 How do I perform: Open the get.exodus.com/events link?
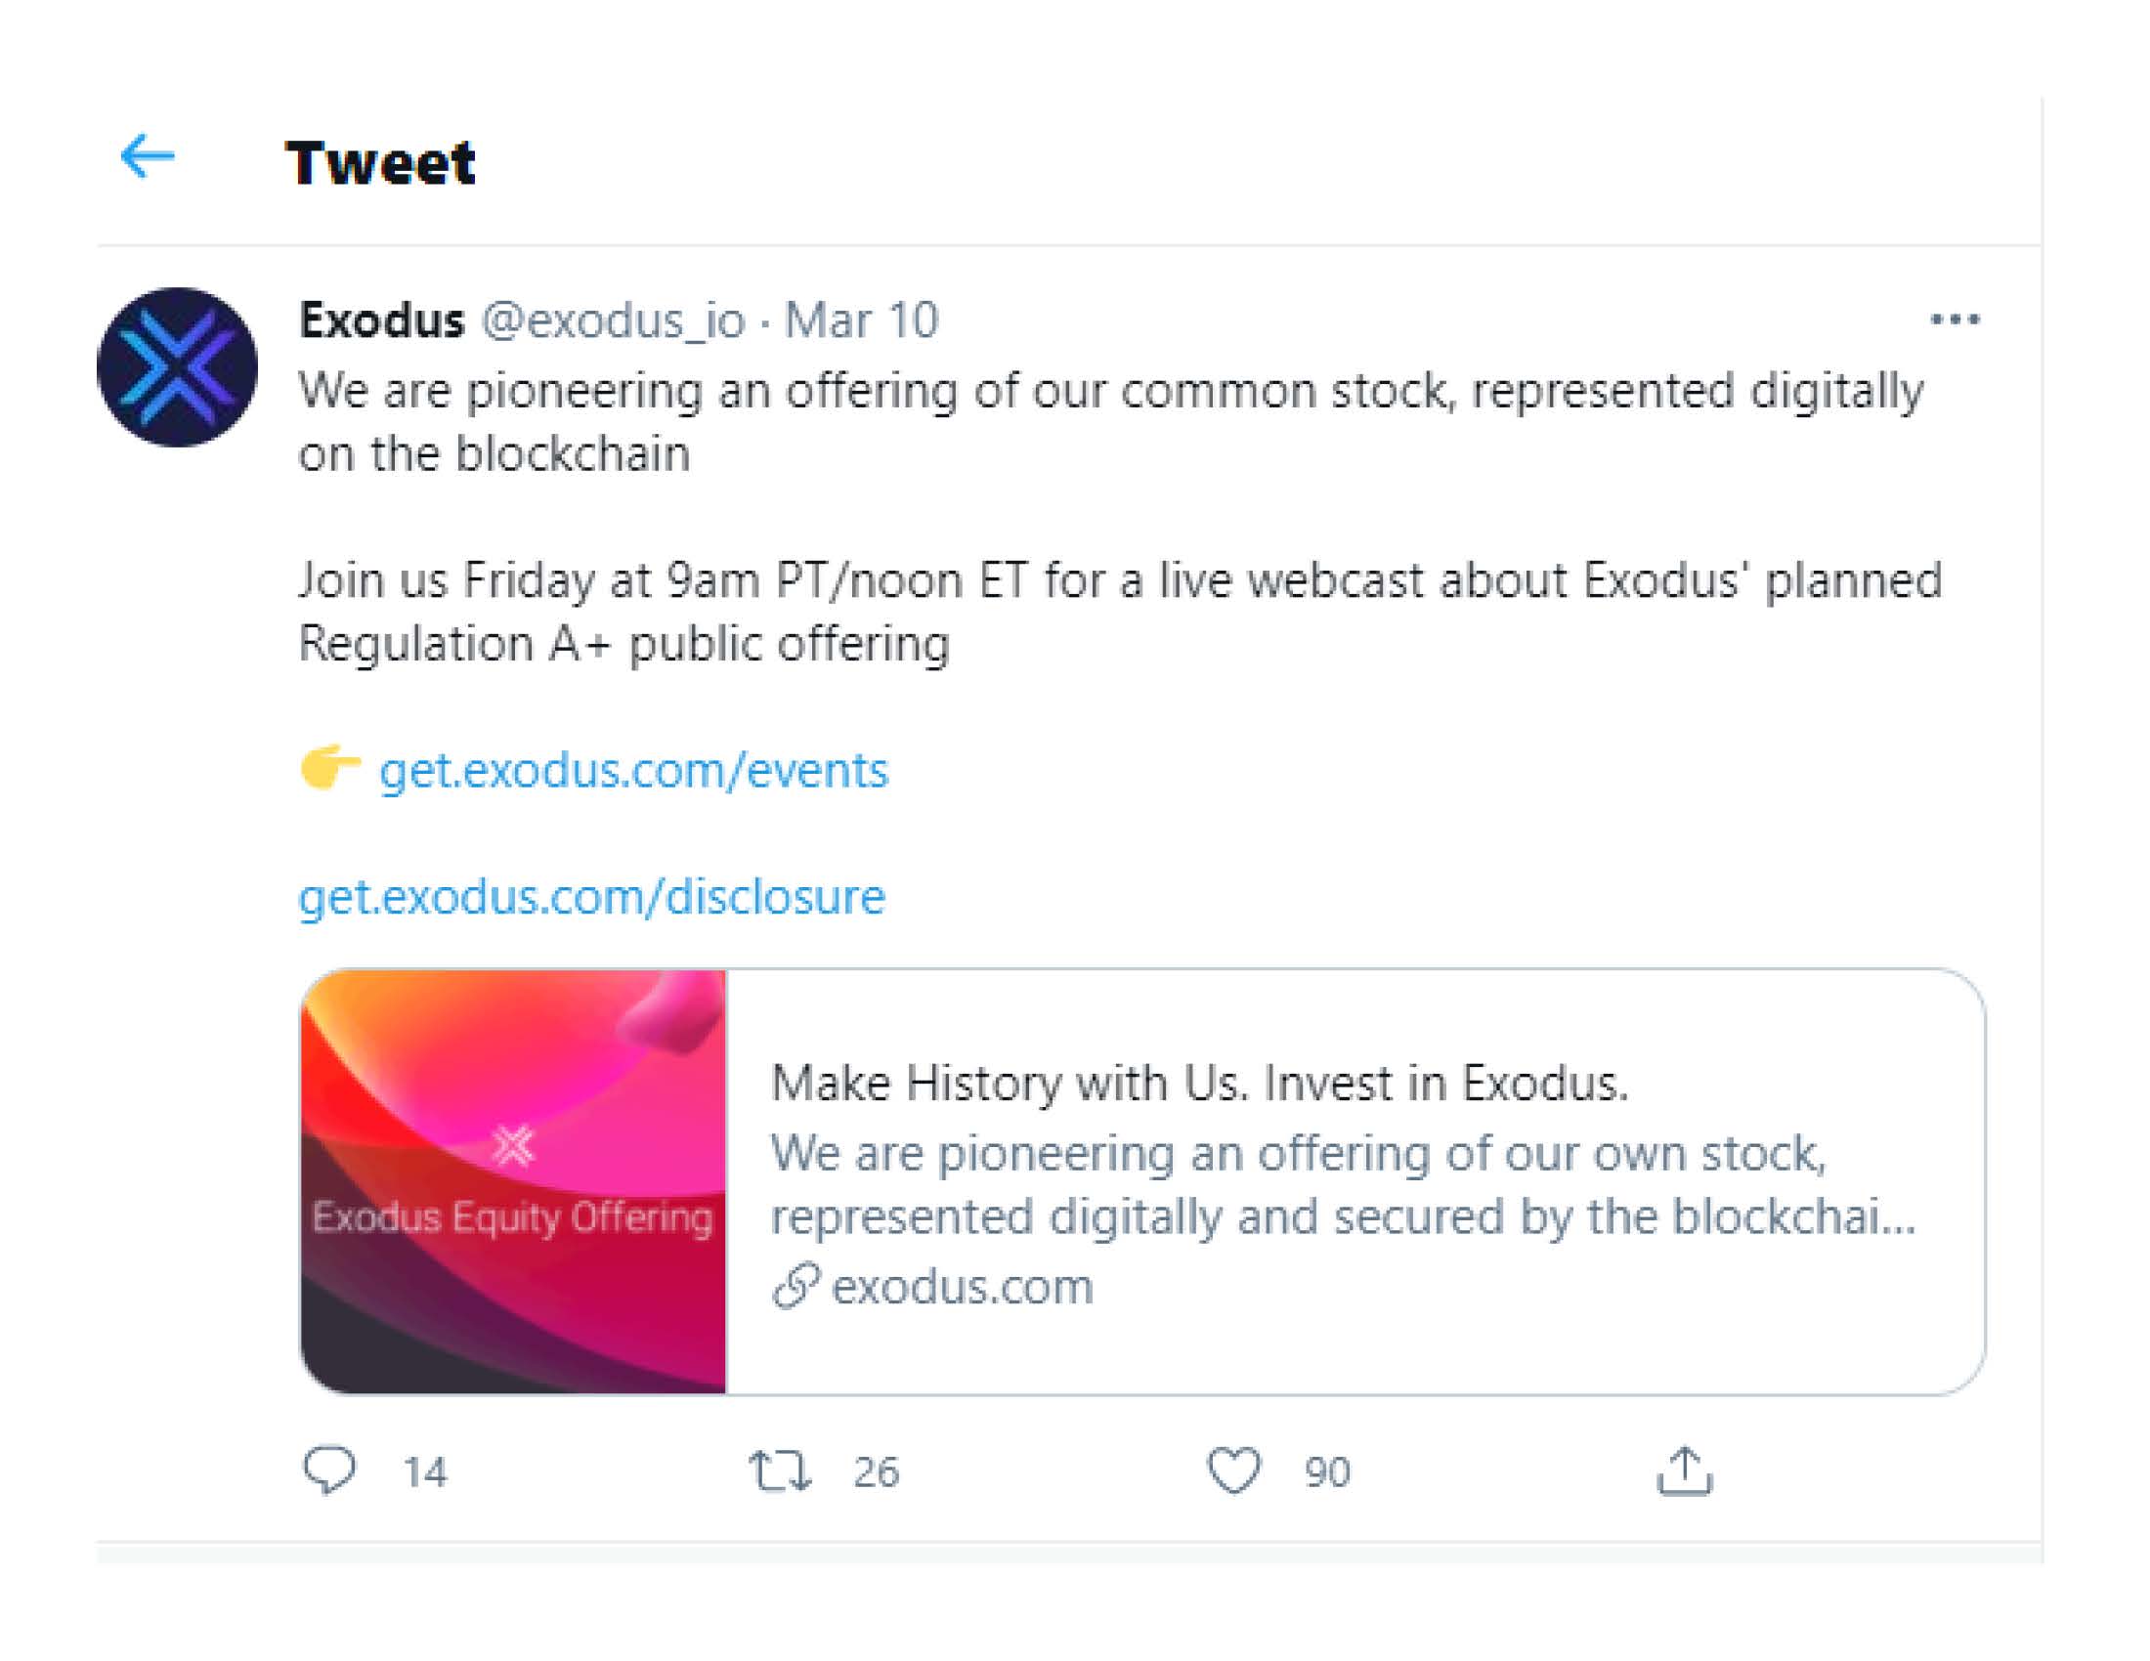coord(633,770)
